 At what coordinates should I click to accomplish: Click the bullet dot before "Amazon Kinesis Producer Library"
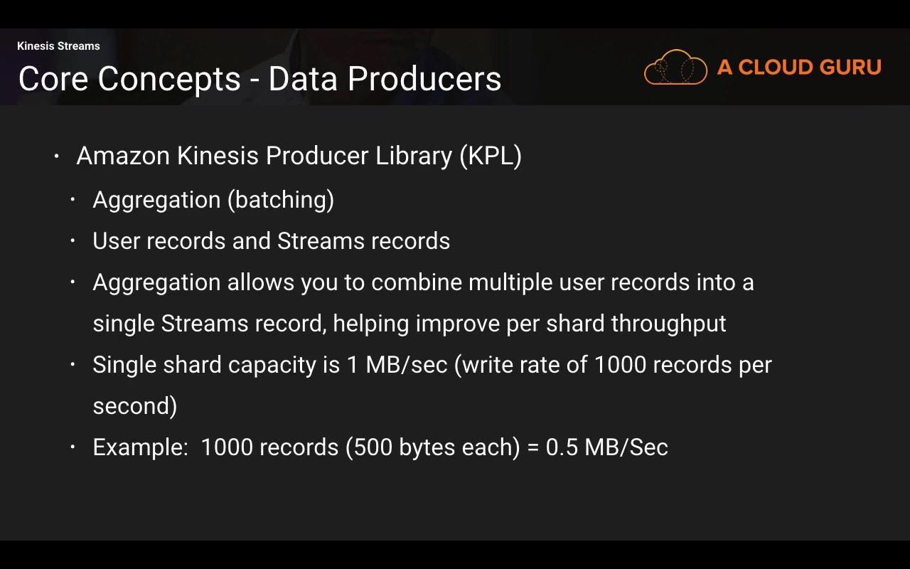pos(57,156)
